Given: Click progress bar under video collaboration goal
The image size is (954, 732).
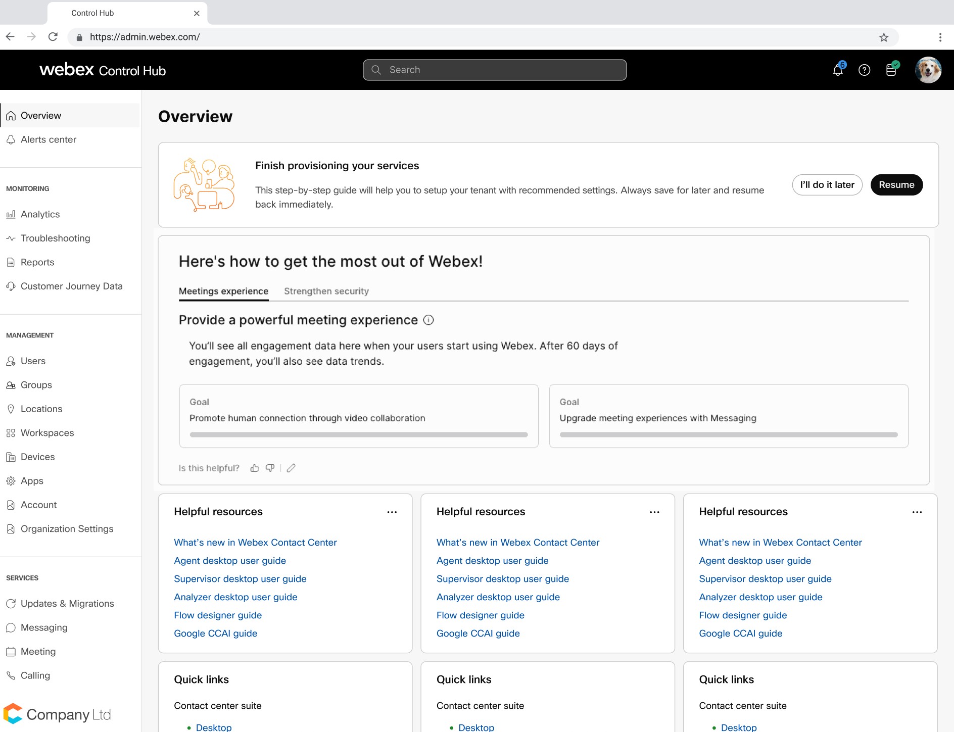Looking at the screenshot, I should pyautogui.click(x=359, y=434).
